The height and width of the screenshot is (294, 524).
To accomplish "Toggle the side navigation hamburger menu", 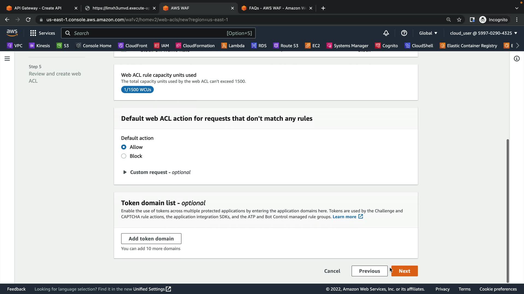I will [x=7, y=59].
